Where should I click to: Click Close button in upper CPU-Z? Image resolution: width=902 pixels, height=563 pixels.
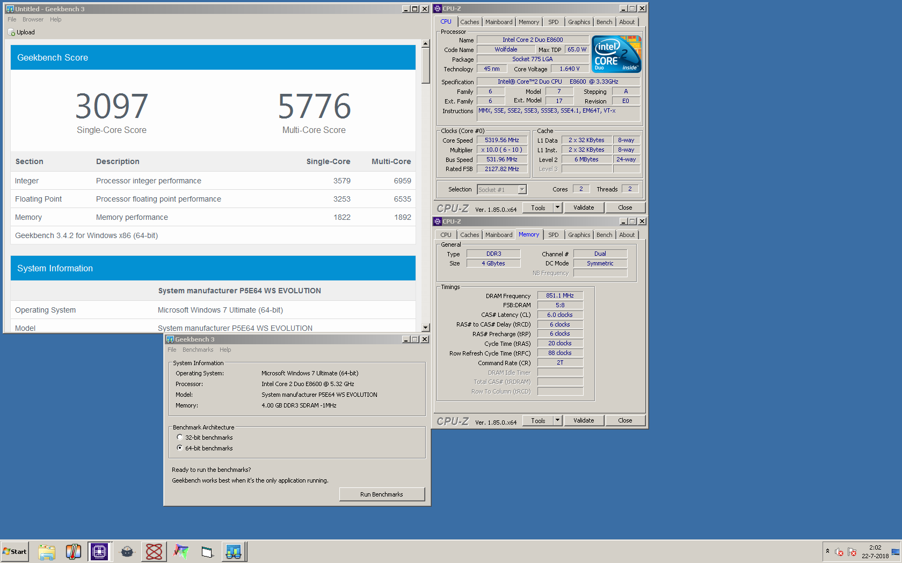click(625, 208)
